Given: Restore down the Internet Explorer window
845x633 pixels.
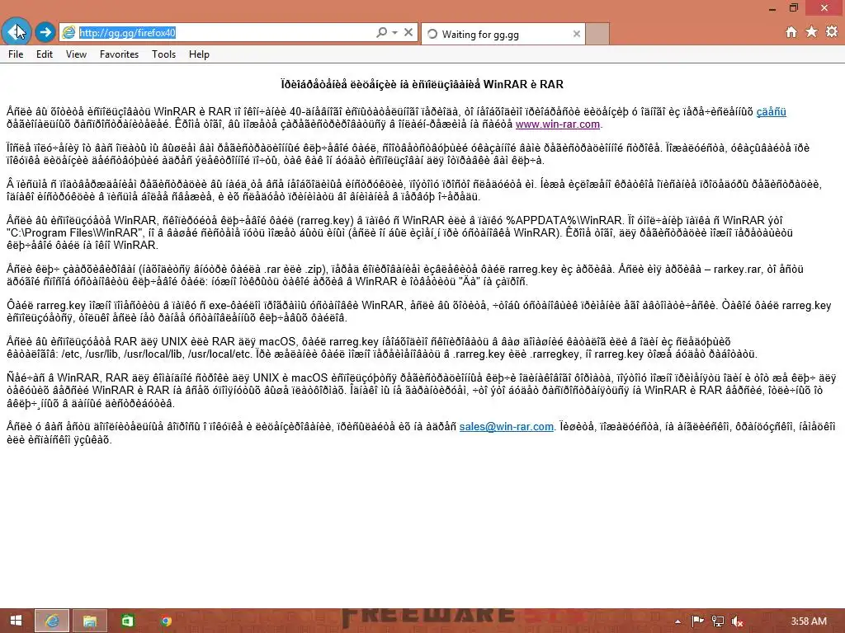Looking at the screenshot, I should click(x=794, y=8).
